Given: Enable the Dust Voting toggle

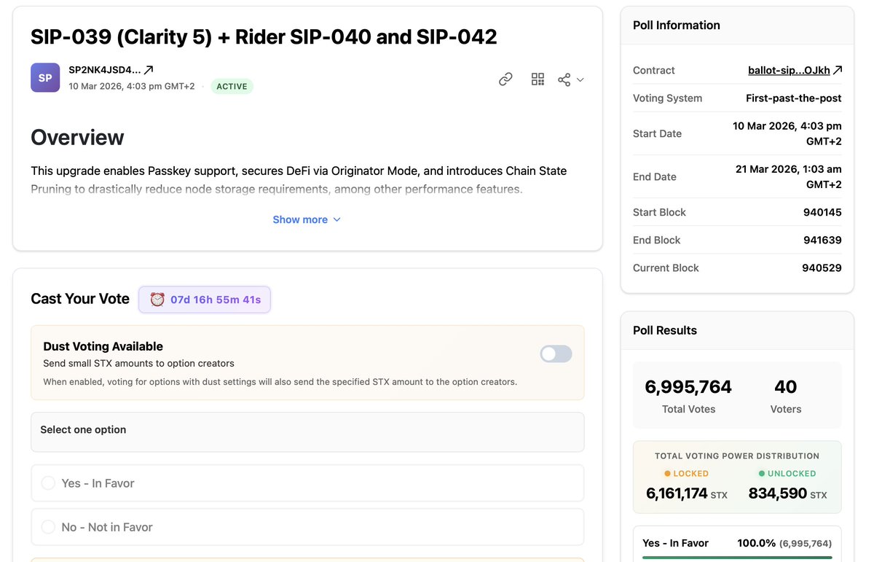Looking at the screenshot, I should [556, 354].
